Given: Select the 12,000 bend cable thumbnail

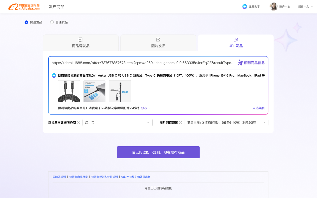Looking at the screenshot, I should pyautogui.click(x=120, y=91).
